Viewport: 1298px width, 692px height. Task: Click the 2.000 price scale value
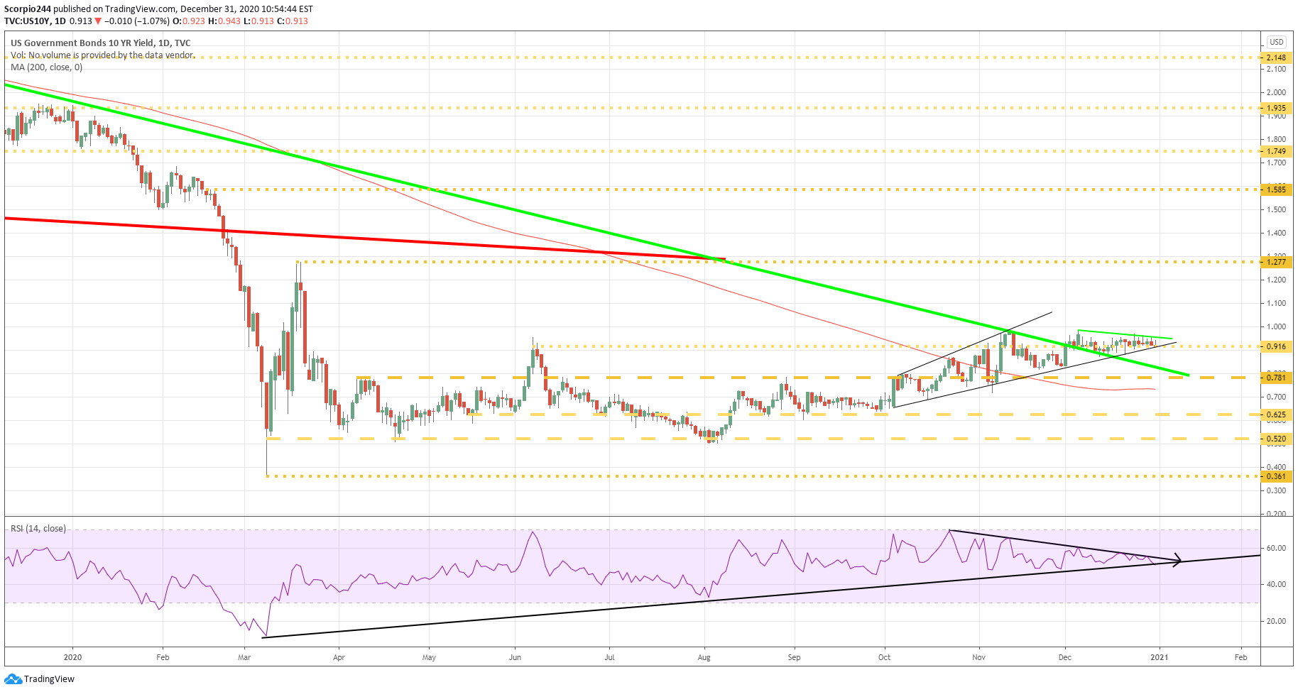click(x=1276, y=92)
